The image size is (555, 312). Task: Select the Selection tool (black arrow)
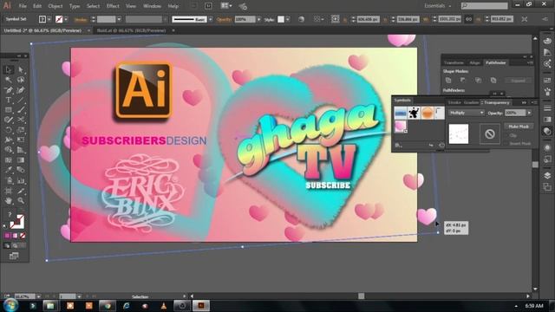click(9, 69)
